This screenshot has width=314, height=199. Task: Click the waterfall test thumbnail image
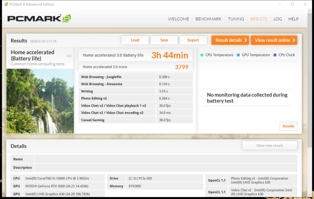click(x=40, y=101)
